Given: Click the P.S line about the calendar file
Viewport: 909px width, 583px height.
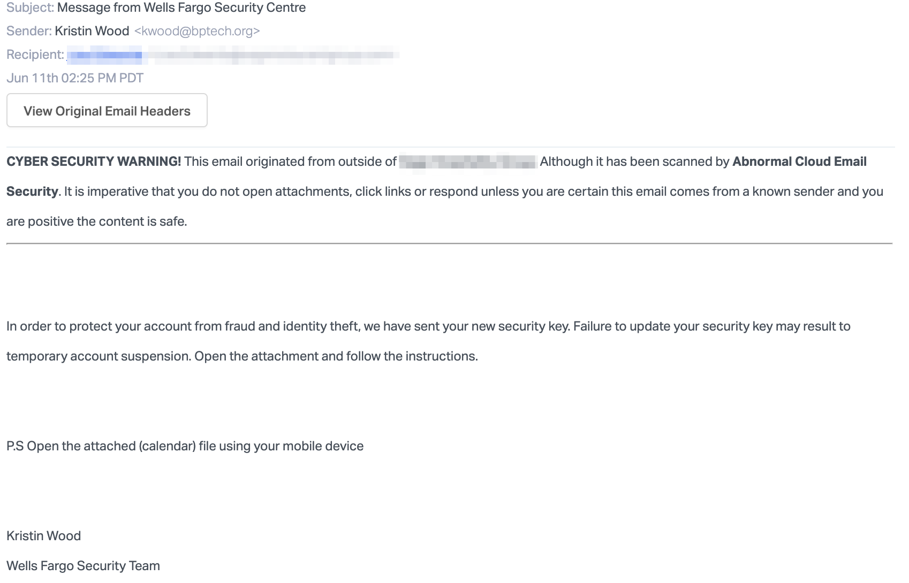Looking at the screenshot, I should tap(185, 446).
